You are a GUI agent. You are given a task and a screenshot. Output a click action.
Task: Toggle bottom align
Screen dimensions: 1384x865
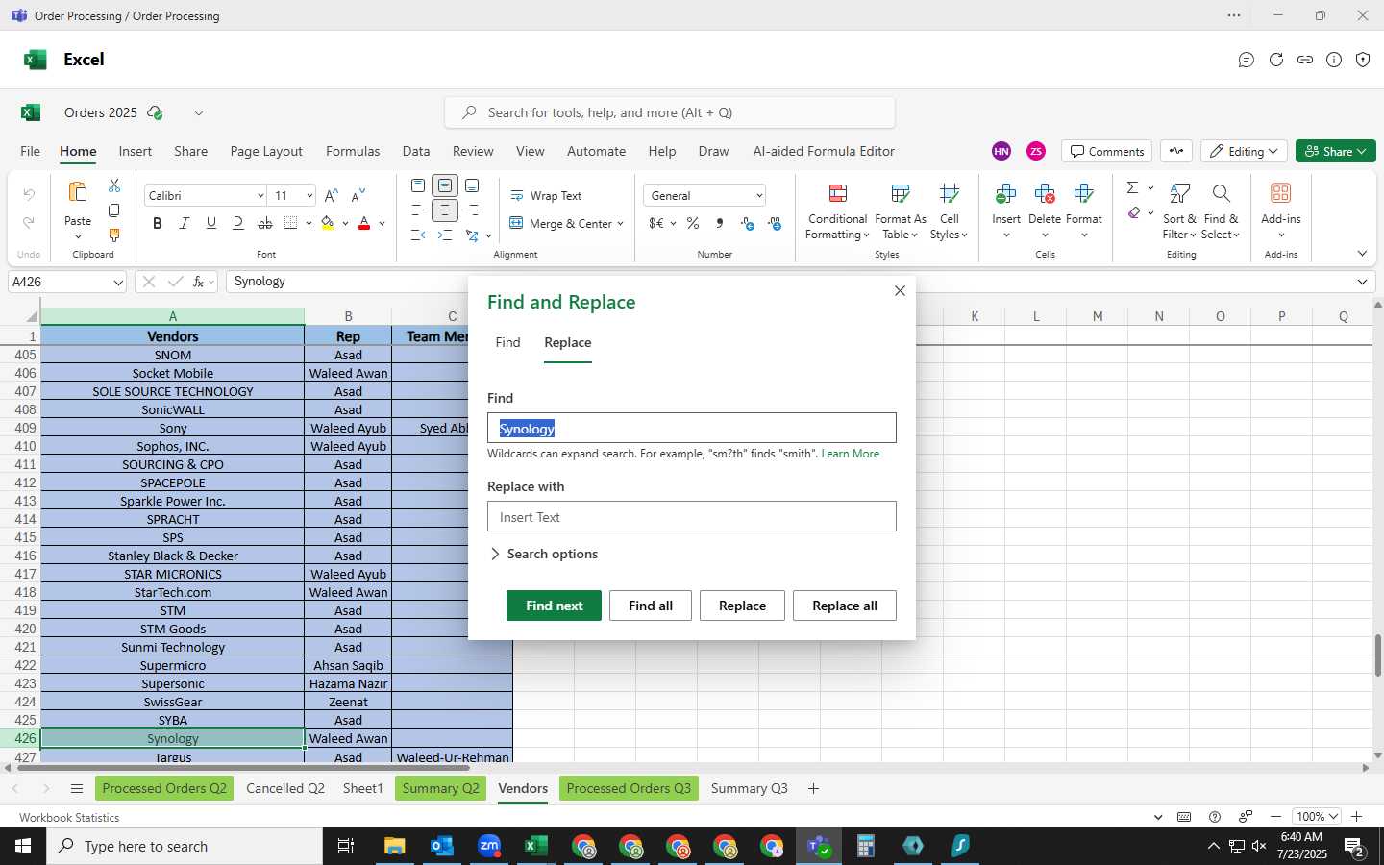(x=472, y=185)
